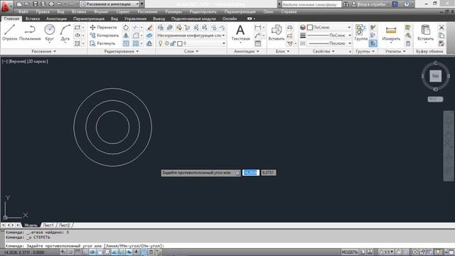This screenshot has height=256, width=455.
Task: Click the ViewCube top face
Action: (435, 76)
